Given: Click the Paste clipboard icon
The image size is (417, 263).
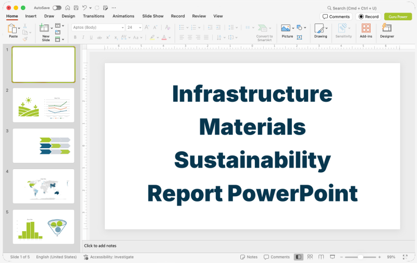Looking at the screenshot, I should [12, 29].
